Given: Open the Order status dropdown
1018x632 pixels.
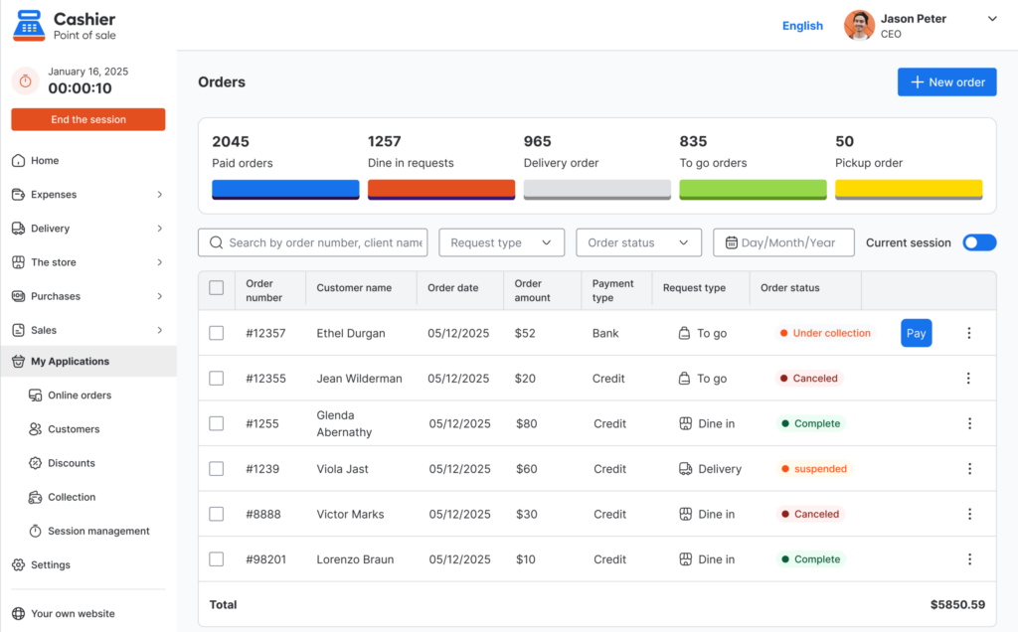Looking at the screenshot, I should pyautogui.click(x=638, y=242).
